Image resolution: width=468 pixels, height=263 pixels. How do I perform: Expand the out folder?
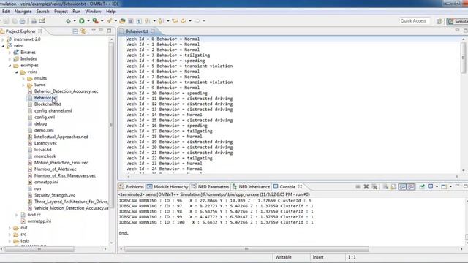pos(10,228)
